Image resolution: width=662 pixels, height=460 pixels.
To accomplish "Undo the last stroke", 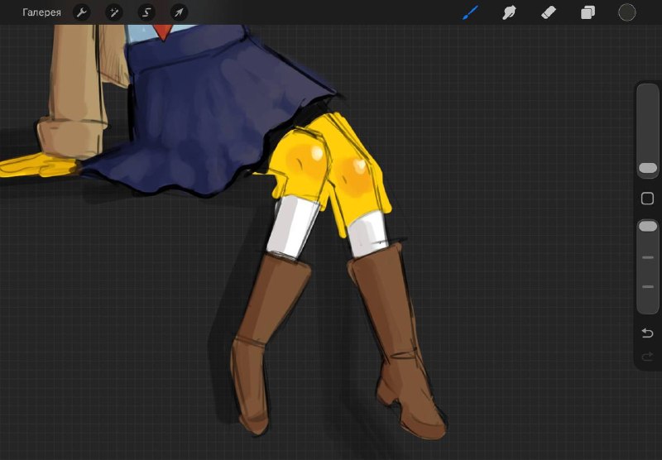I will coord(647,333).
